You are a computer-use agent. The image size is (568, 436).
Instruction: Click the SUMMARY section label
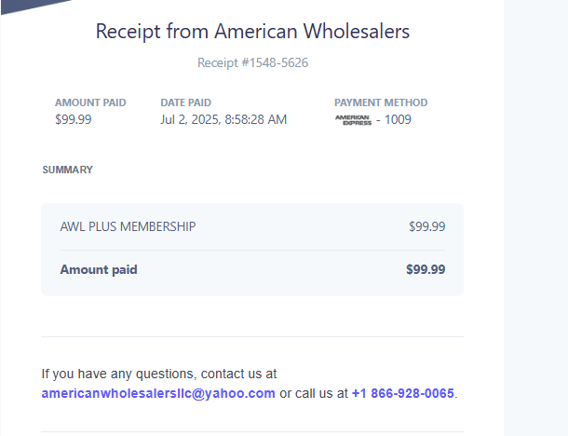(x=67, y=170)
